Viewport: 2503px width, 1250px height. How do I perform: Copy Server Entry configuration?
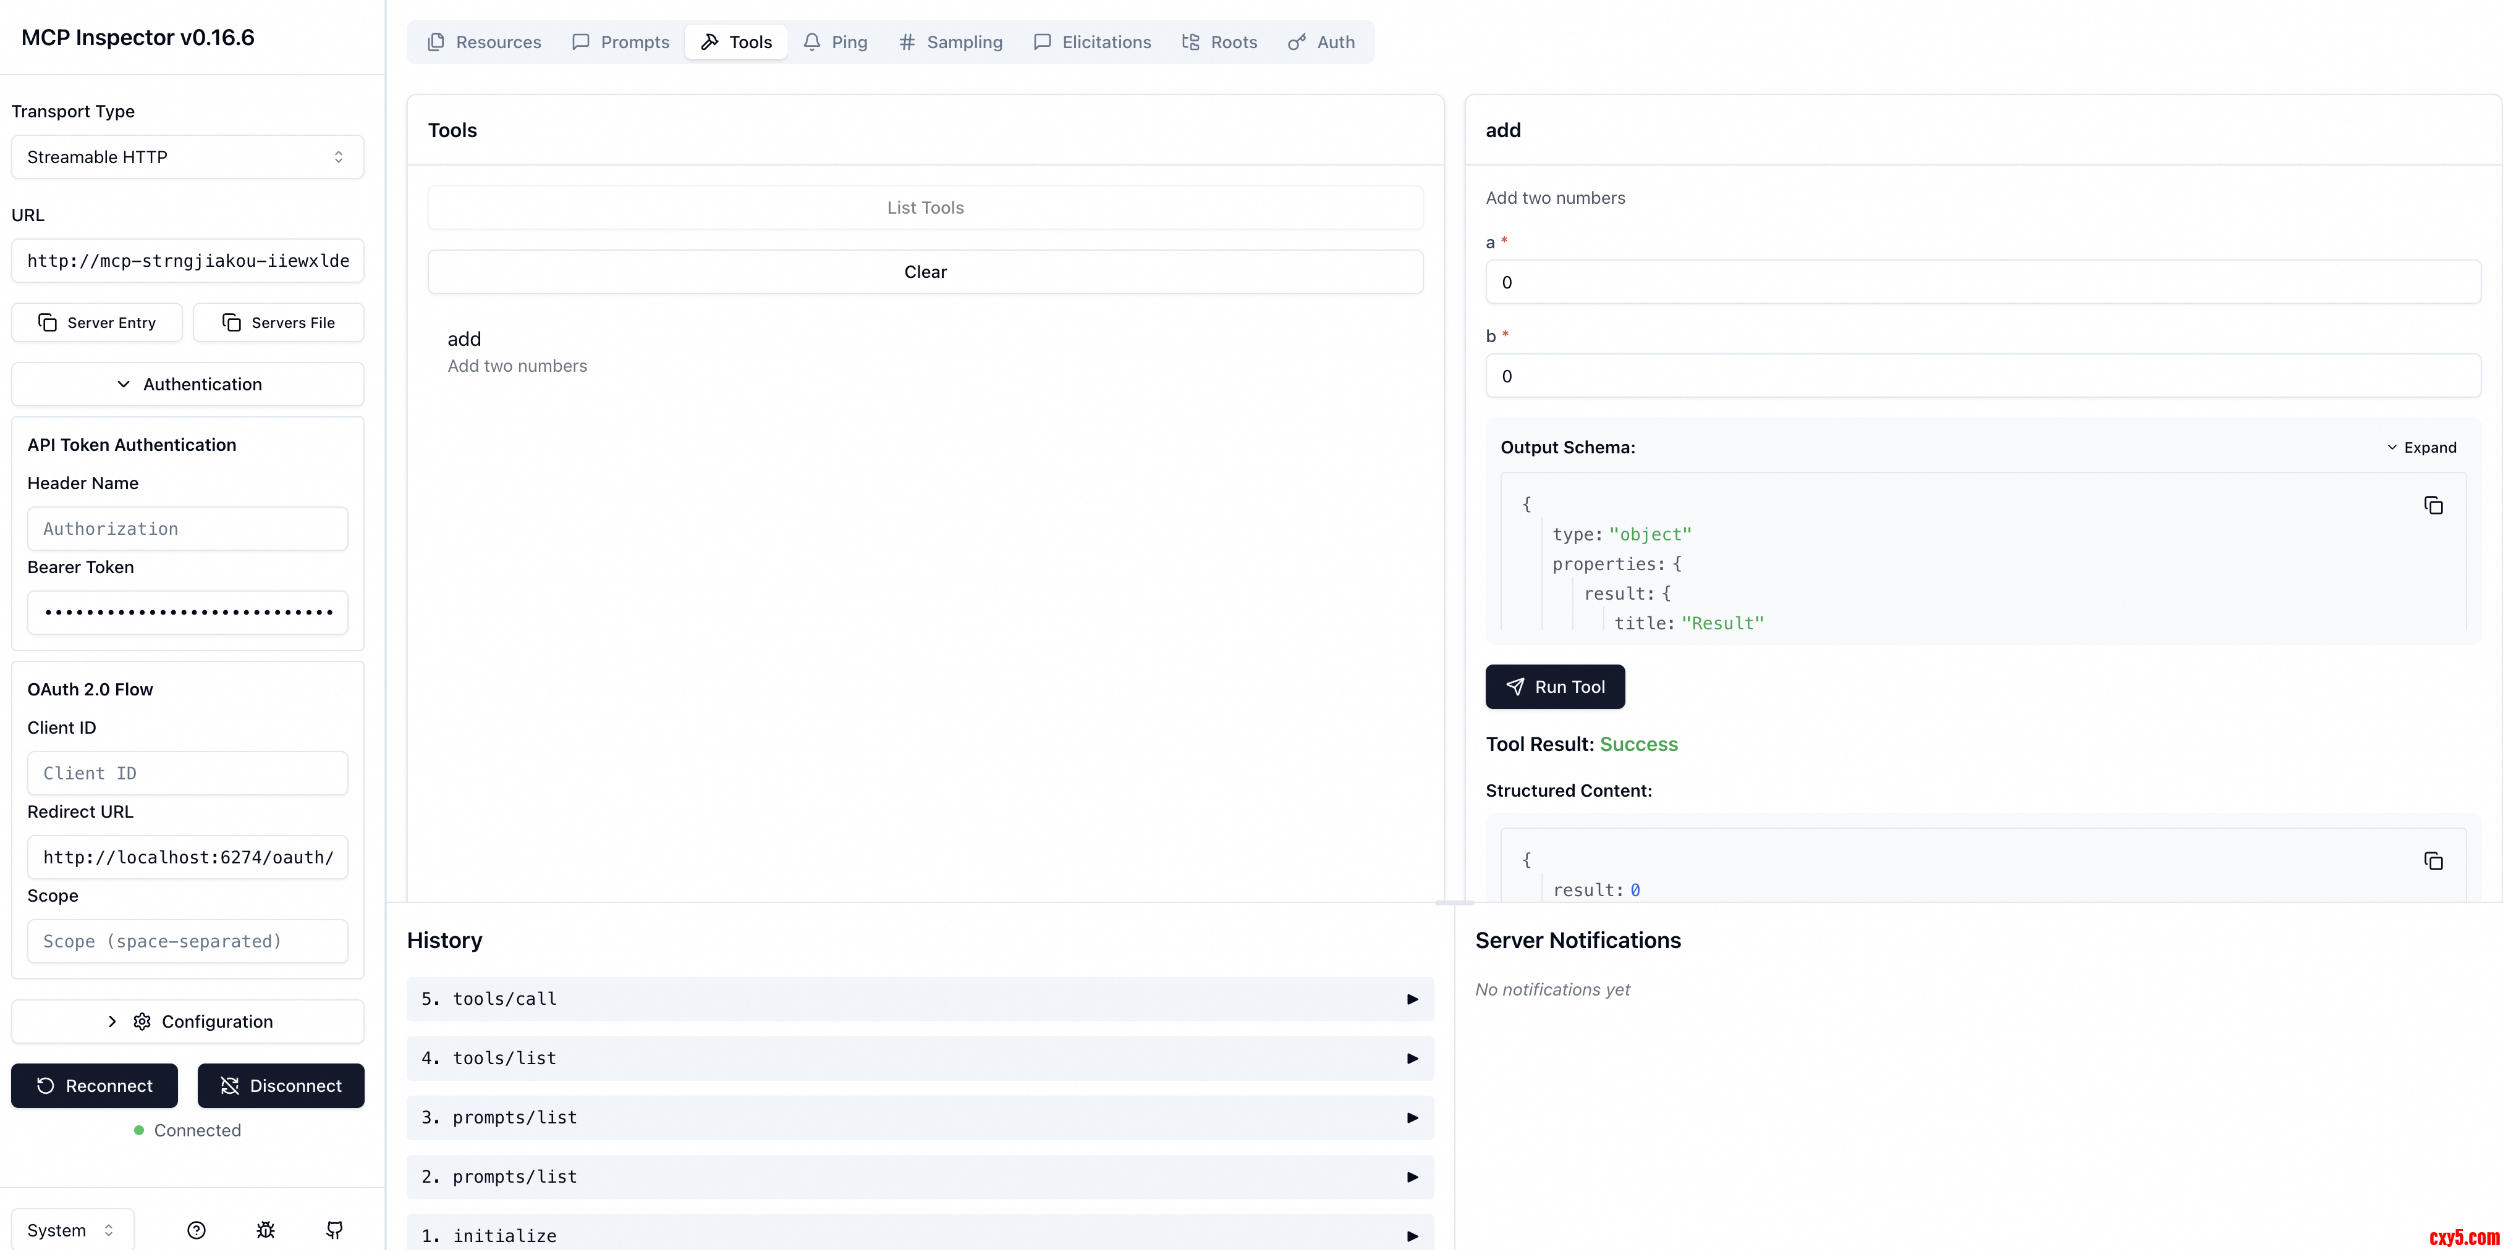pyautogui.click(x=97, y=322)
